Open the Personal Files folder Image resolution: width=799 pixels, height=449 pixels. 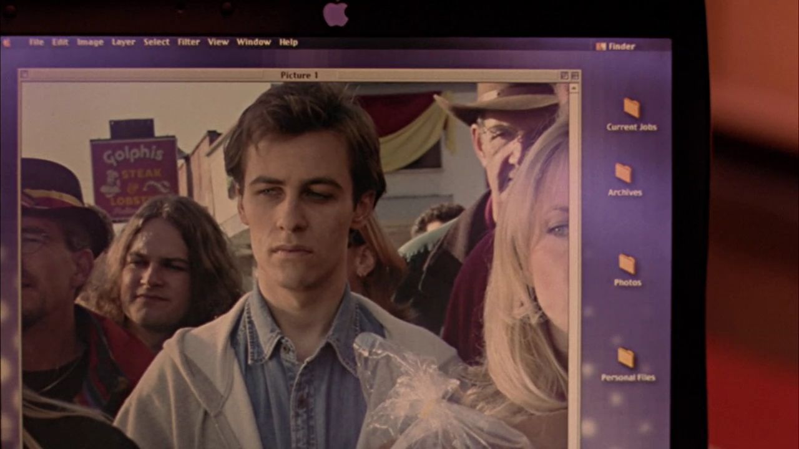(627, 364)
